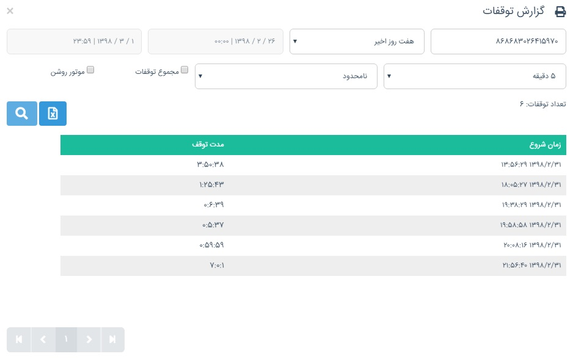Image resolution: width=573 pixels, height=359 pixels.
Task: Go to next page arrow
Action: tap(89, 339)
